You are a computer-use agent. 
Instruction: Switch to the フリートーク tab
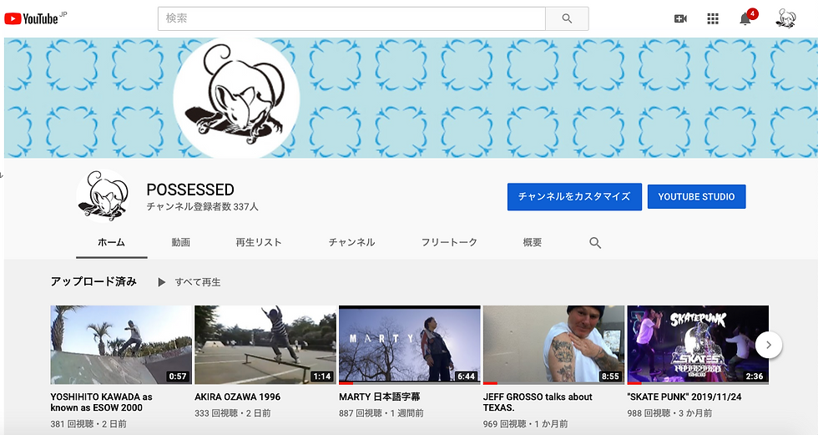click(449, 242)
